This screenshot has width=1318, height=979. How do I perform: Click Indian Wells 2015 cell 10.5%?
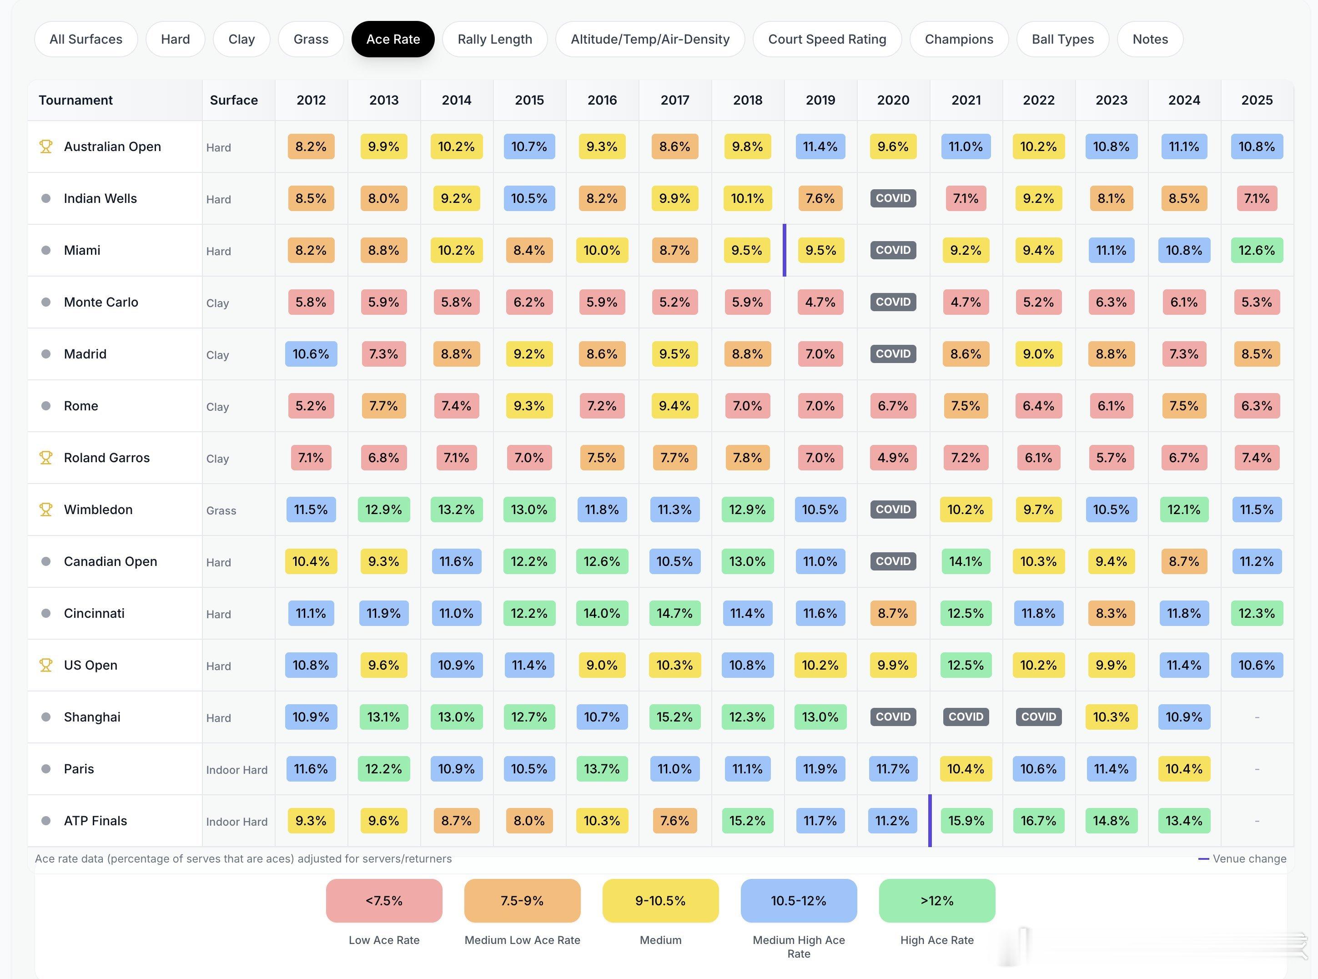coord(529,198)
